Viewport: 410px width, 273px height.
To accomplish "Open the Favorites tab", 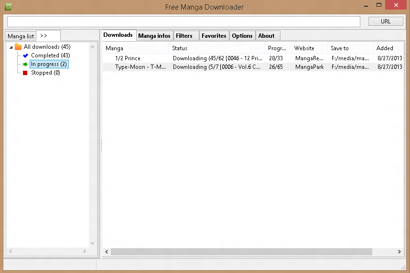I will point(214,36).
